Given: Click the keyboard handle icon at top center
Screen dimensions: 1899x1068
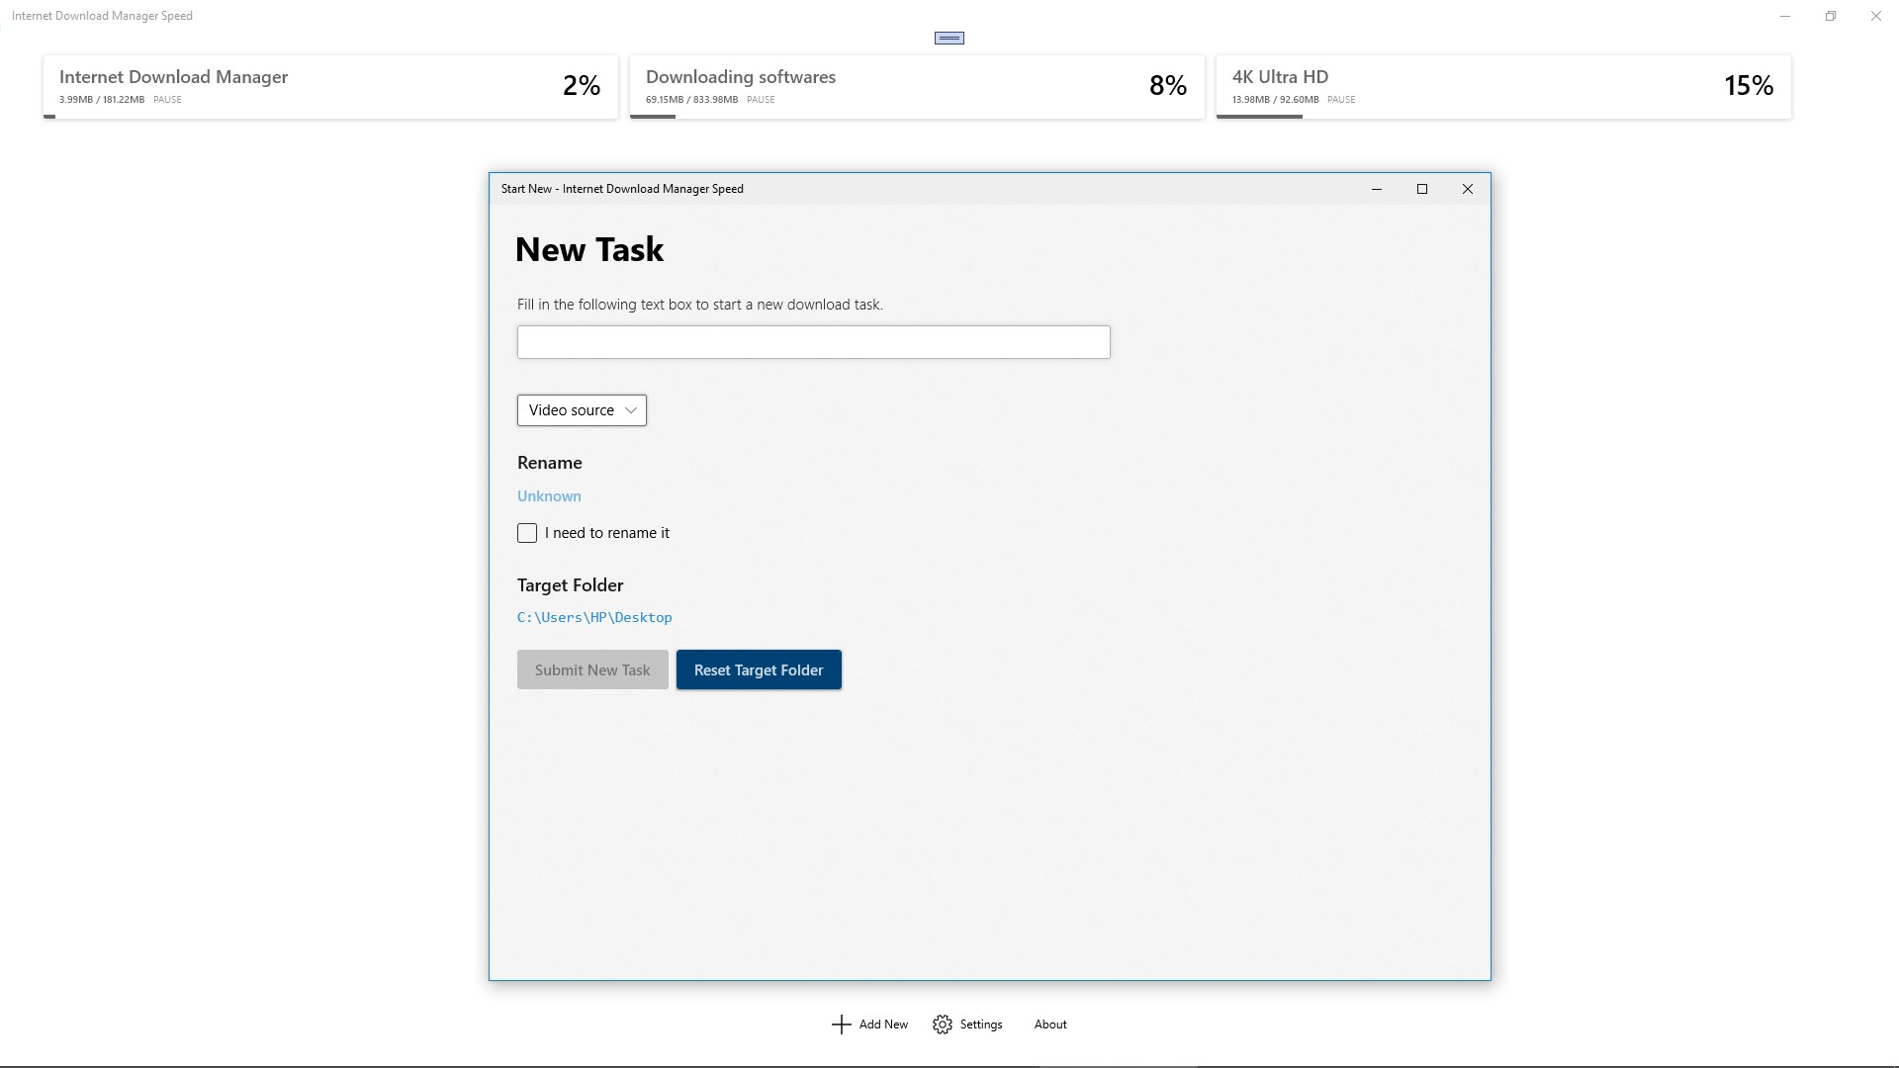Looking at the screenshot, I should tap(949, 38).
